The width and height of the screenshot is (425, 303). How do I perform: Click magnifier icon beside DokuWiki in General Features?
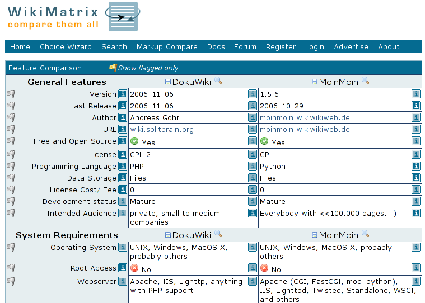(218, 81)
